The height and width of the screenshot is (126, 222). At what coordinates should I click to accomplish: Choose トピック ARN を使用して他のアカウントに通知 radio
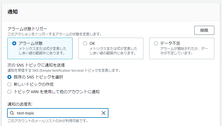point(9,92)
